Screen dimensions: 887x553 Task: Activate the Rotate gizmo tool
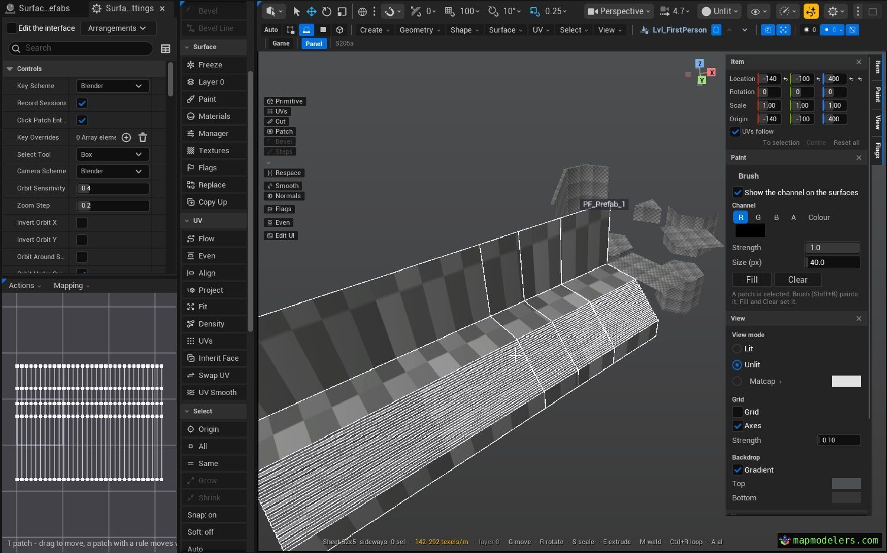coord(326,11)
